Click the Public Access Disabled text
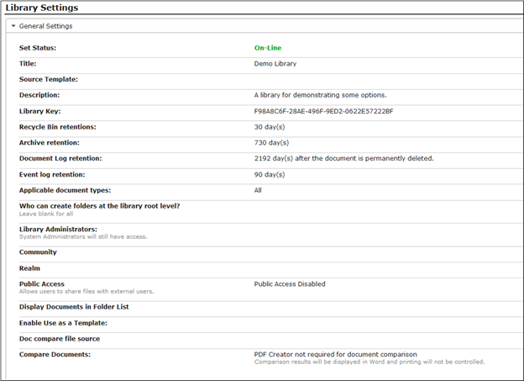Image resolution: width=524 pixels, height=381 pixels. (290, 284)
